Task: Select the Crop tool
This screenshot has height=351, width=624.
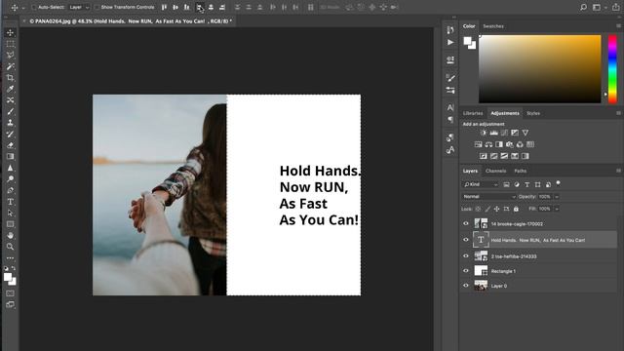Action: point(11,78)
